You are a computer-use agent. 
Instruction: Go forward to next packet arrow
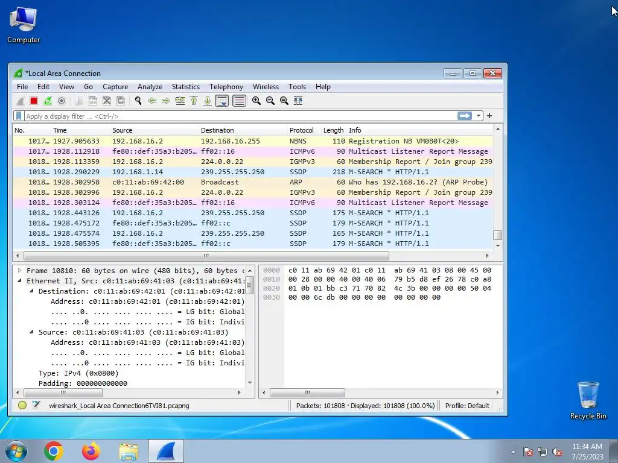[165, 101]
